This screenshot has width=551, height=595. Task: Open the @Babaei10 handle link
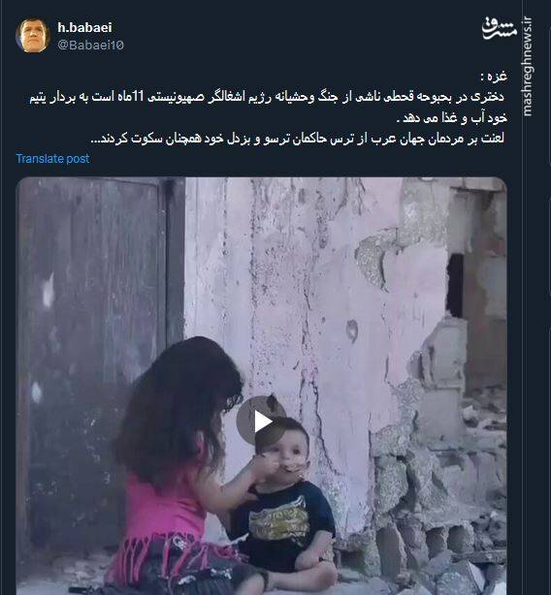(x=91, y=45)
